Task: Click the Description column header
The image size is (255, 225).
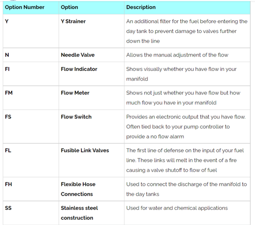Action: click(x=141, y=7)
